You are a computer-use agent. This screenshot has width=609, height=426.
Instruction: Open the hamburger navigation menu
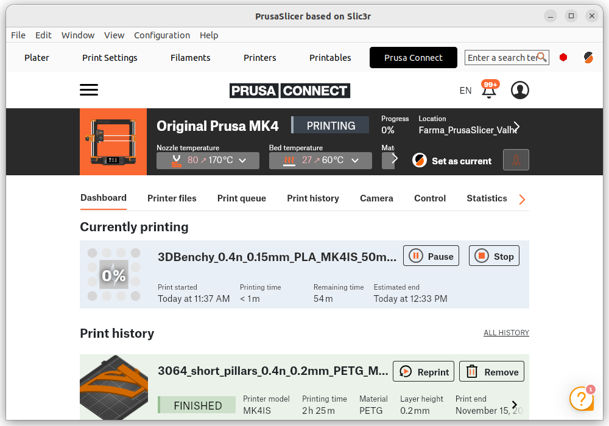click(89, 90)
